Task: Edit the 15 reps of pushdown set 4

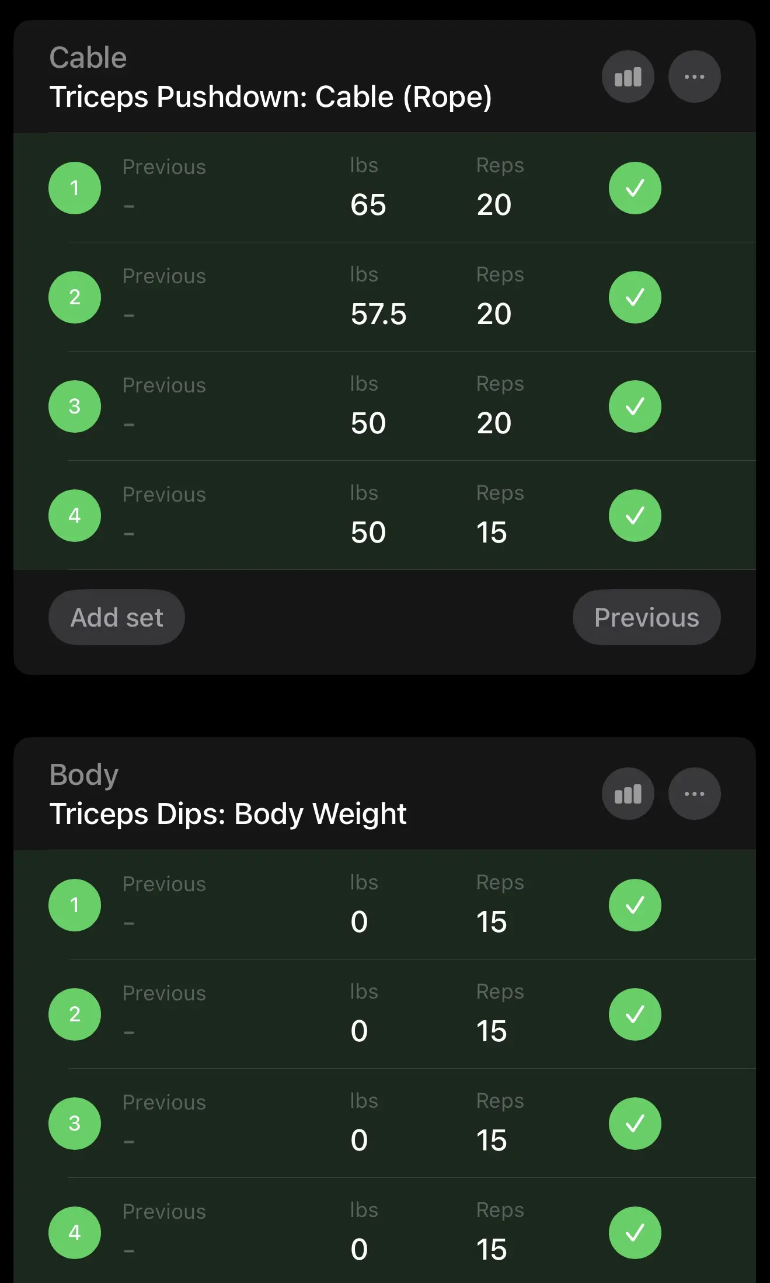Action: pos(492,533)
